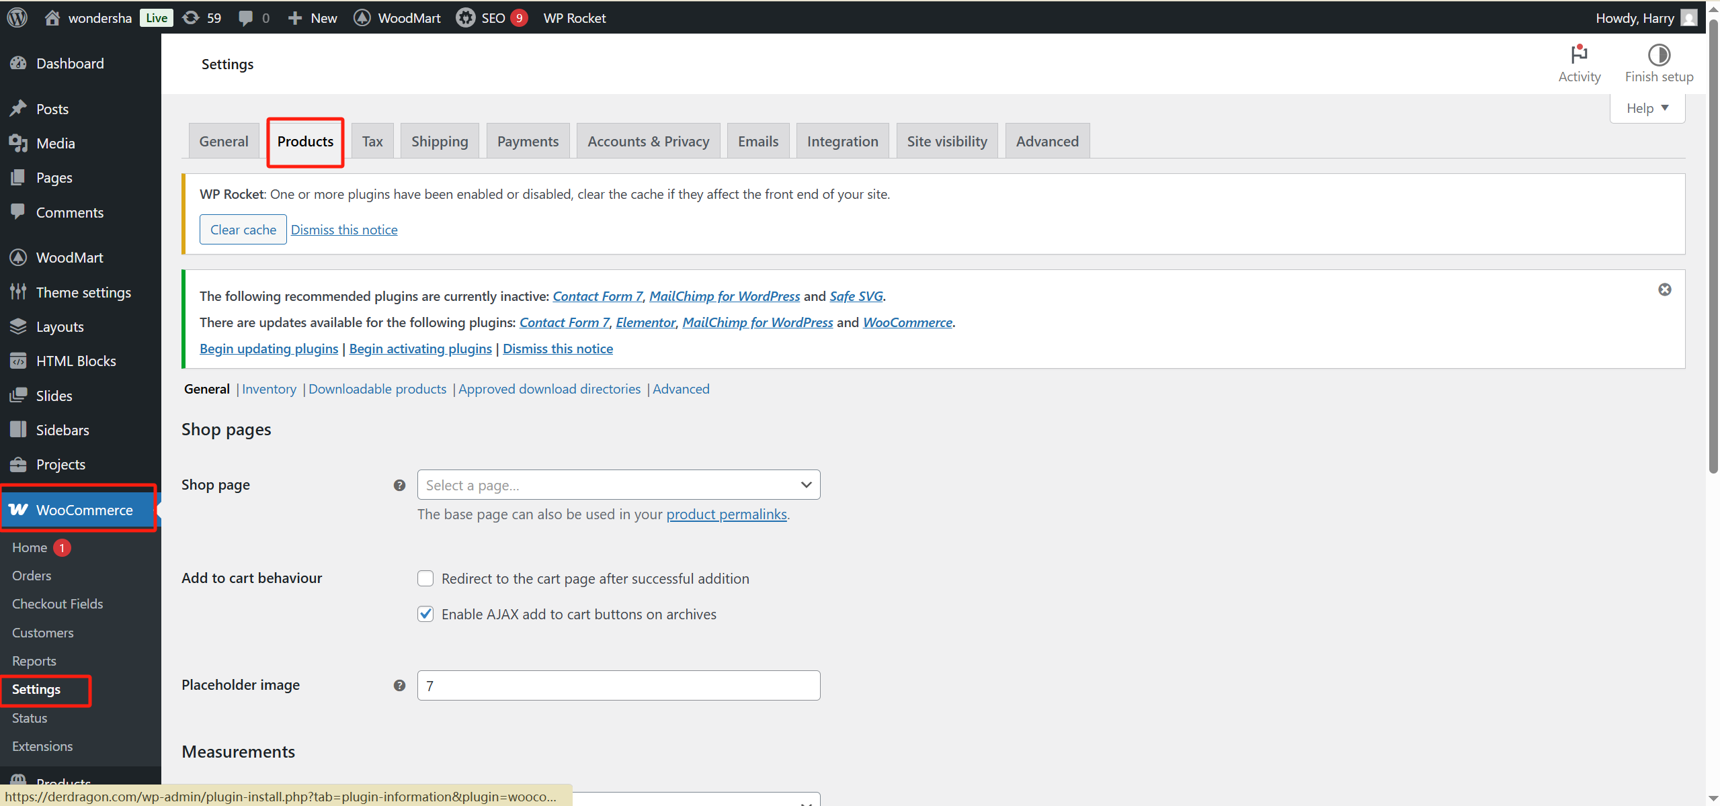Expand the Help dropdown
This screenshot has width=1720, height=806.
click(1647, 108)
